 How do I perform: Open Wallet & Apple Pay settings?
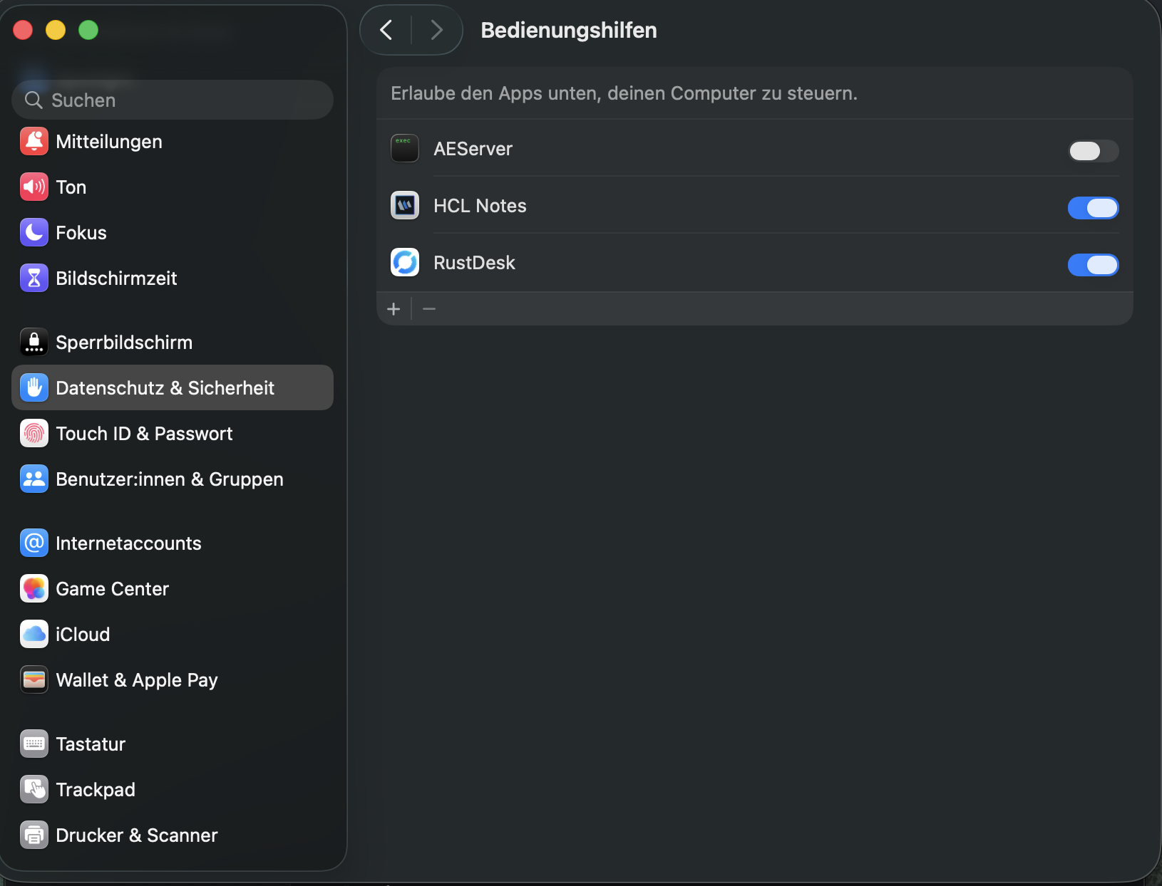click(137, 680)
